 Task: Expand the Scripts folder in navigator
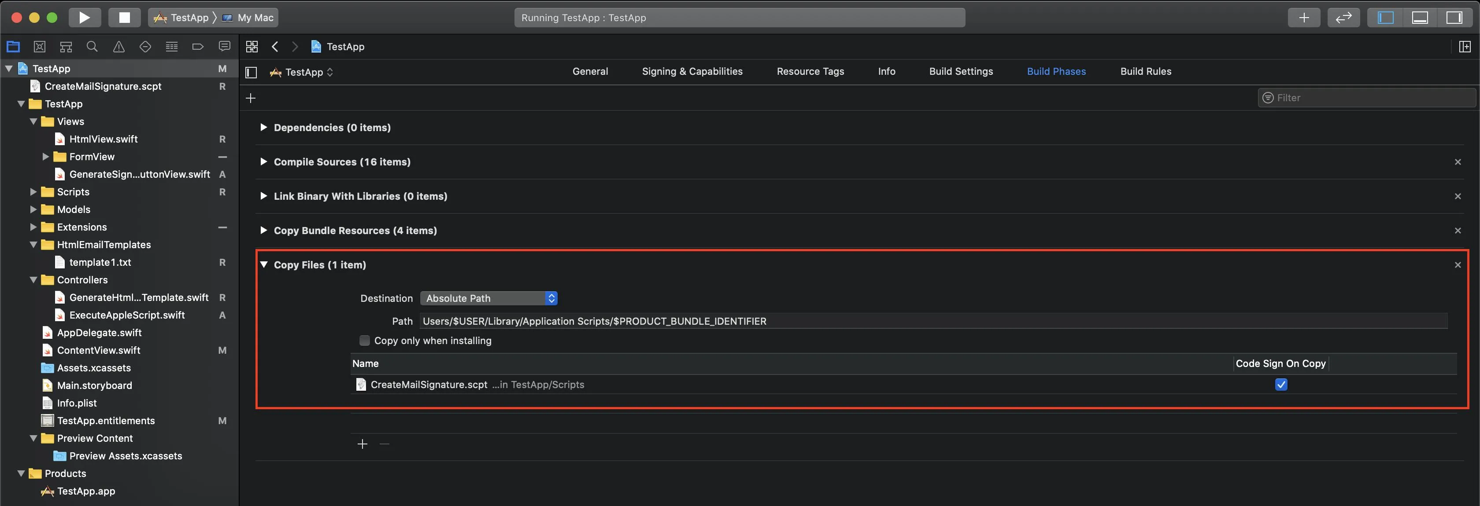(33, 191)
